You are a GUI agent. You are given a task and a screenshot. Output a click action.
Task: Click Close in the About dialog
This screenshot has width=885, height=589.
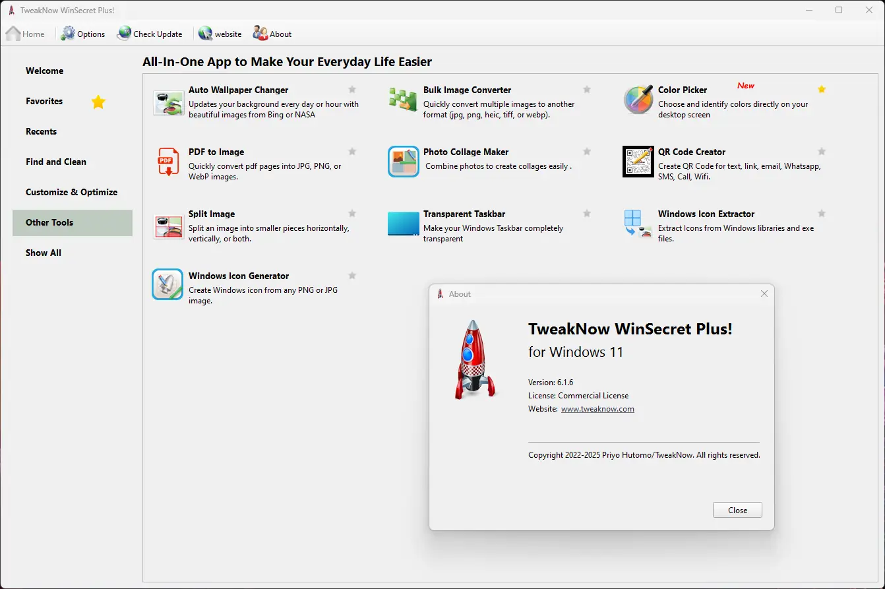coord(737,510)
